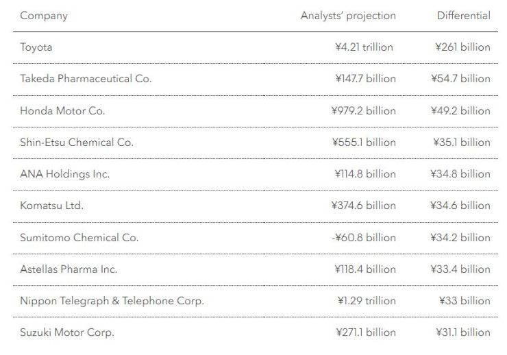Click Toyota's ¥4.21 trillion projection
Viewport: 507px width, 355px height.
coord(361,47)
